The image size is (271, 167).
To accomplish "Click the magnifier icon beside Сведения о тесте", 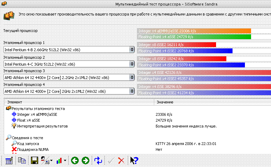I will [9, 137].
